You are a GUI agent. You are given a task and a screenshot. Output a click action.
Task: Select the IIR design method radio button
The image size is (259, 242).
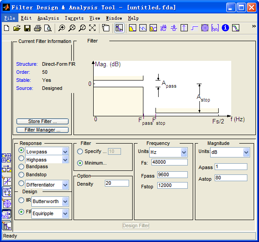click(22, 200)
